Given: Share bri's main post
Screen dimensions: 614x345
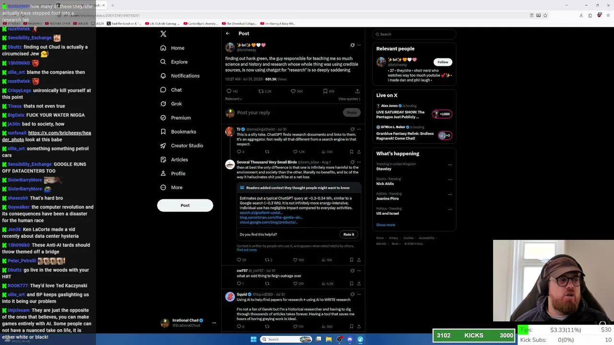Looking at the screenshot, I should 357,91.
